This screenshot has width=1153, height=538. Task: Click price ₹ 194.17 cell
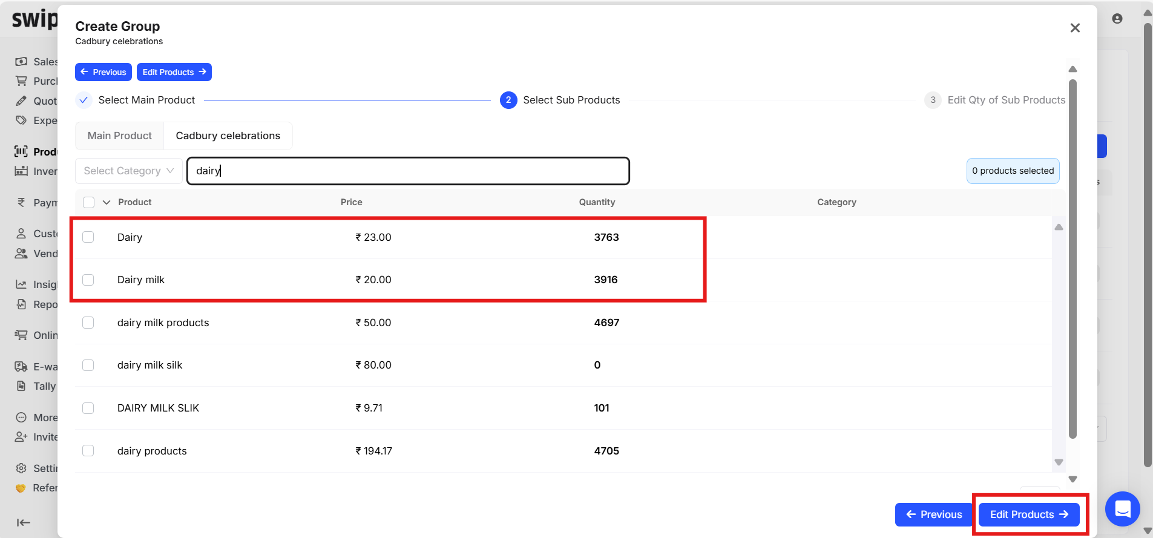point(373,451)
